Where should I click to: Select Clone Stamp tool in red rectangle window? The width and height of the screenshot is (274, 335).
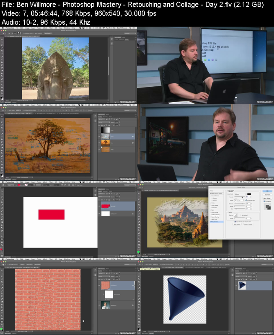(2, 214)
